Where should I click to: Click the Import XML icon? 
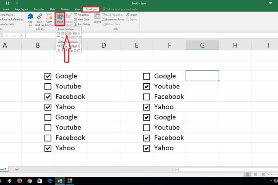pos(128,15)
